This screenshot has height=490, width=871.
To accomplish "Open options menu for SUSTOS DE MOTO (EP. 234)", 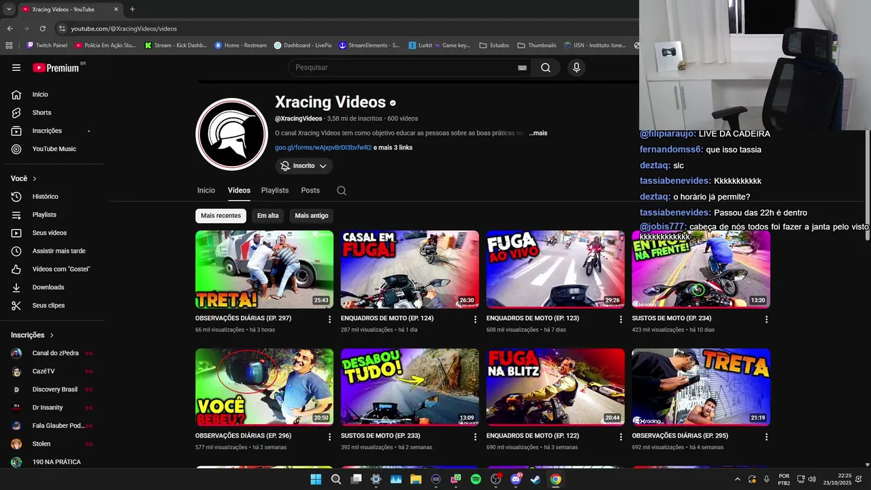I will tap(766, 319).
